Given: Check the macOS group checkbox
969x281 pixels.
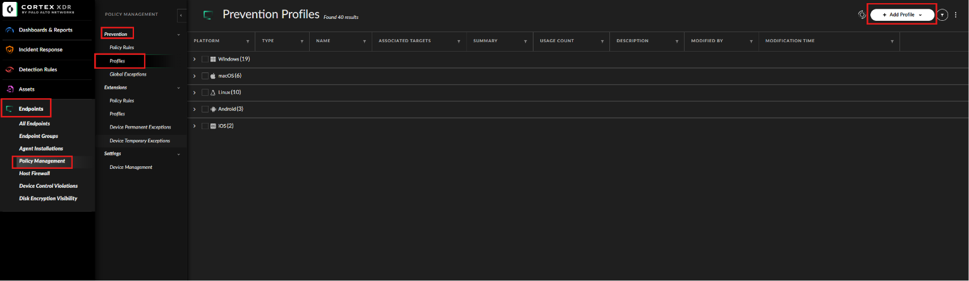Looking at the screenshot, I should (205, 76).
